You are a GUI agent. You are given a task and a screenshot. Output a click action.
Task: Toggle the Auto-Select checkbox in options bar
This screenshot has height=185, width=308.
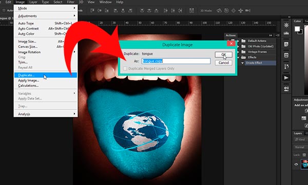pos(4,10)
